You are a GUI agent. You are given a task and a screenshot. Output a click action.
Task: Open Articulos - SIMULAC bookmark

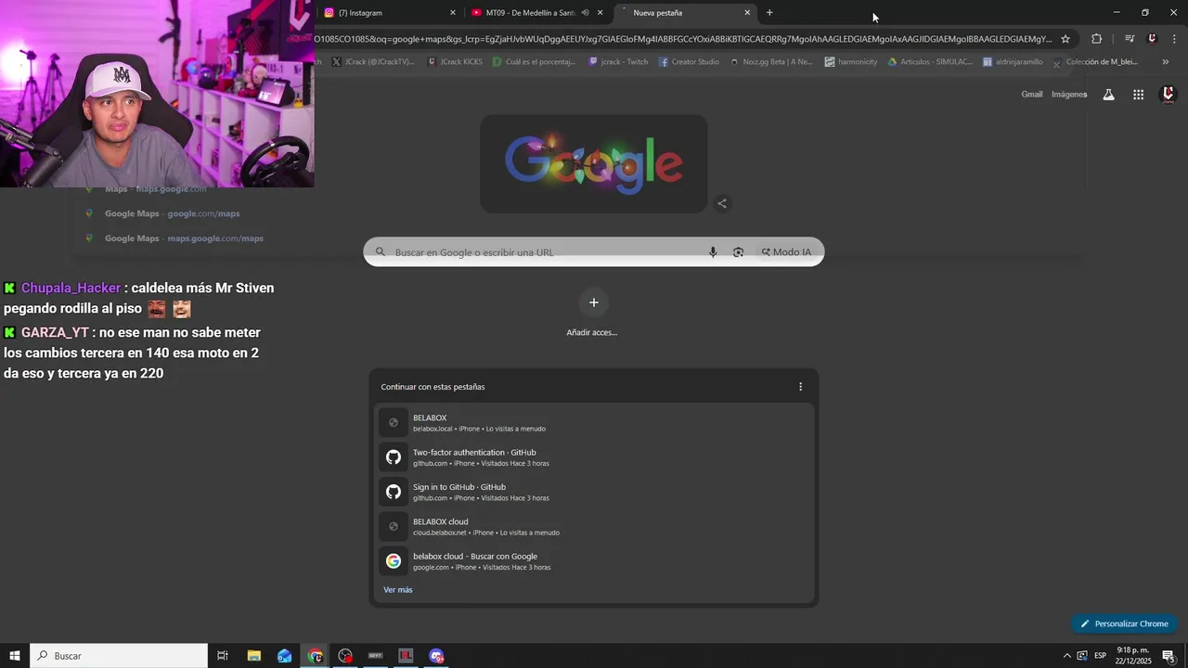point(930,62)
